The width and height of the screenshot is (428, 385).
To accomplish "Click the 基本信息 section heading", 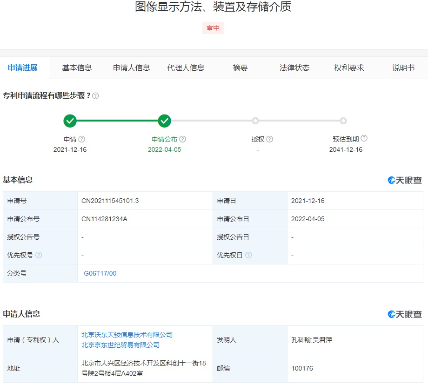I will pyautogui.click(x=18, y=180).
